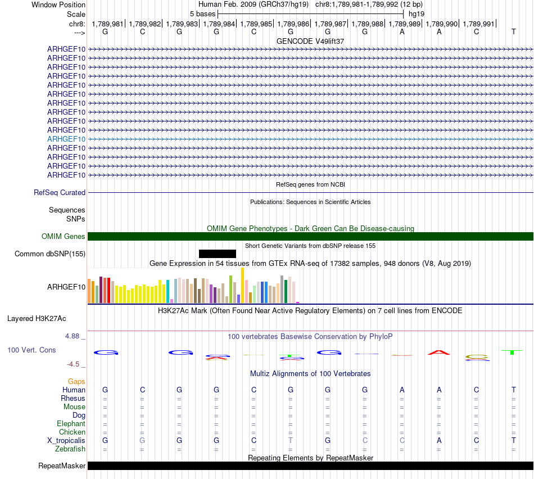Image resolution: width=534 pixels, height=479 pixels.
Task: Click the 4.88 upper scale value
Action: (72, 336)
